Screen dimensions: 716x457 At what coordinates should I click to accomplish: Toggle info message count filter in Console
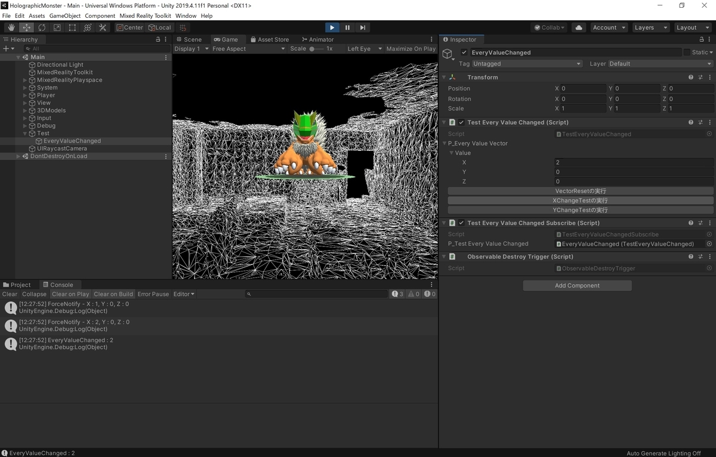click(x=397, y=294)
